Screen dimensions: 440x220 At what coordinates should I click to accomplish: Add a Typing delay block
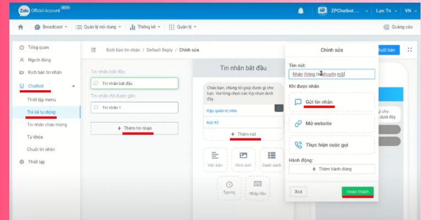[x=229, y=188]
